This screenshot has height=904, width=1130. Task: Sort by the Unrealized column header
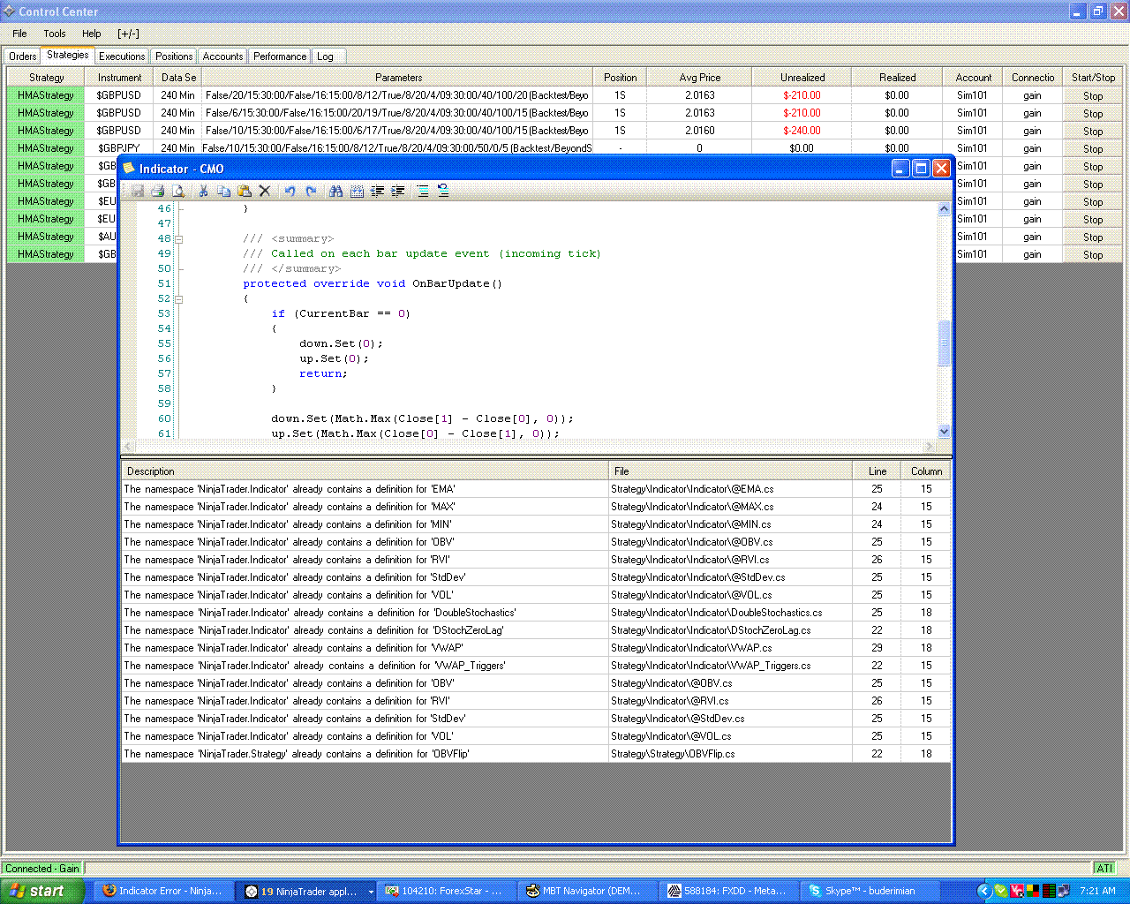coord(802,78)
